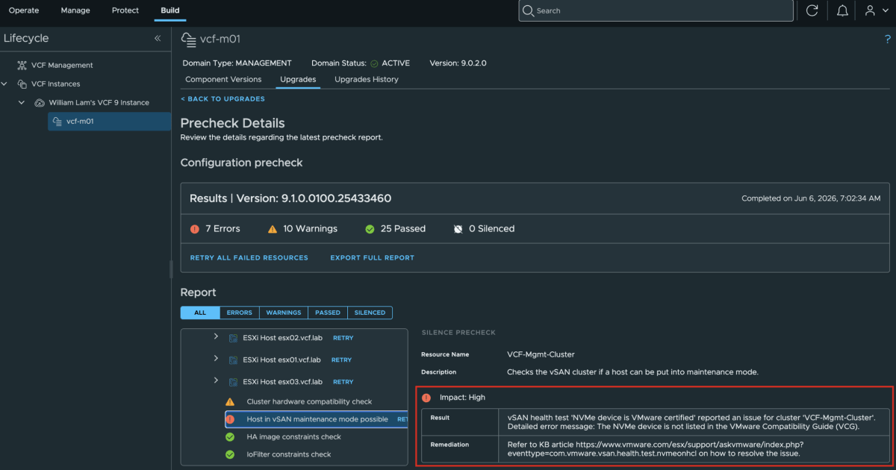The width and height of the screenshot is (896, 470).
Task: Click the 0 Silenced bell icon
Action: click(458, 229)
